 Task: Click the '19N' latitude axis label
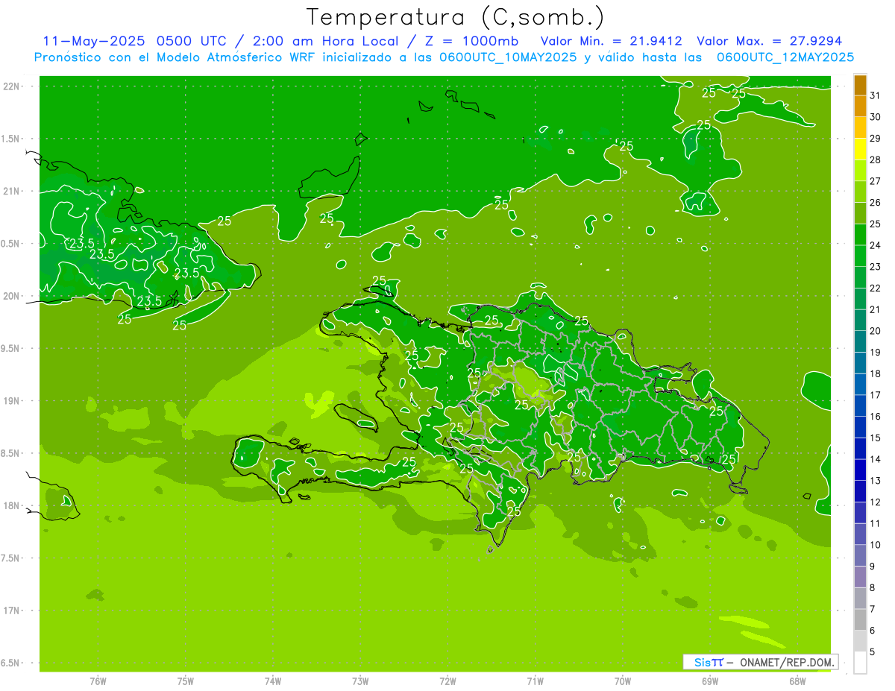(x=11, y=401)
